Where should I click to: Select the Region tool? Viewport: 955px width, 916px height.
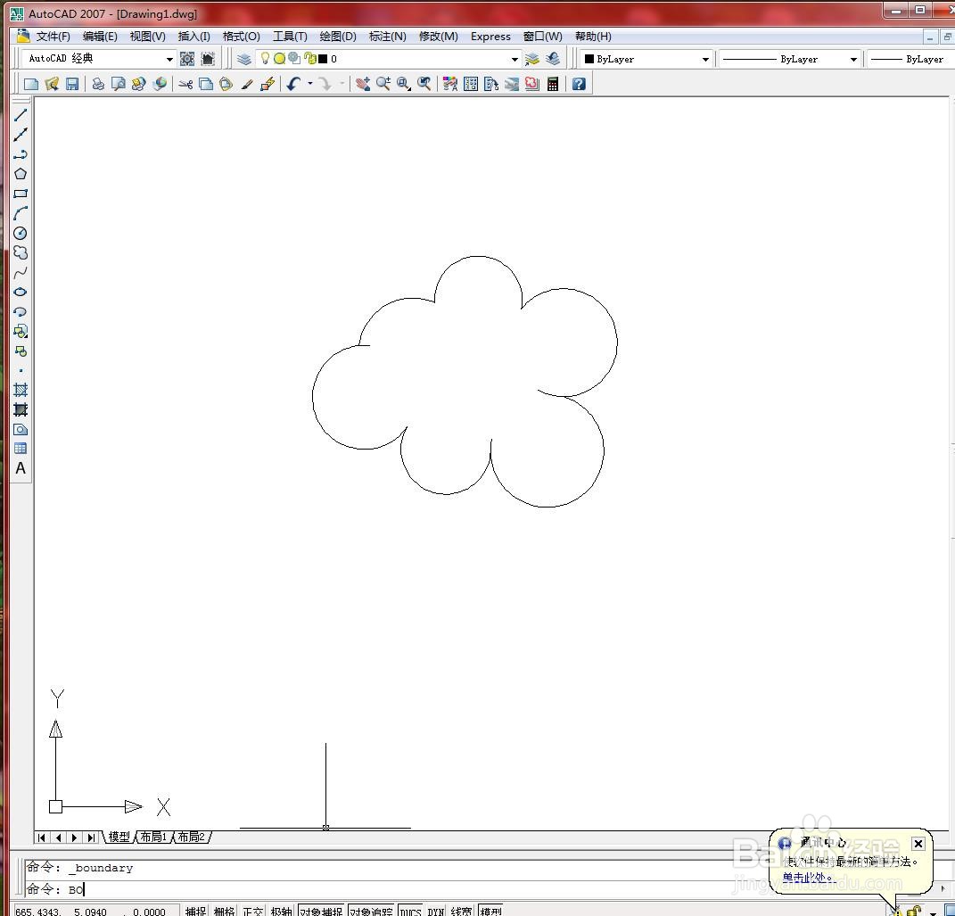click(x=21, y=429)
